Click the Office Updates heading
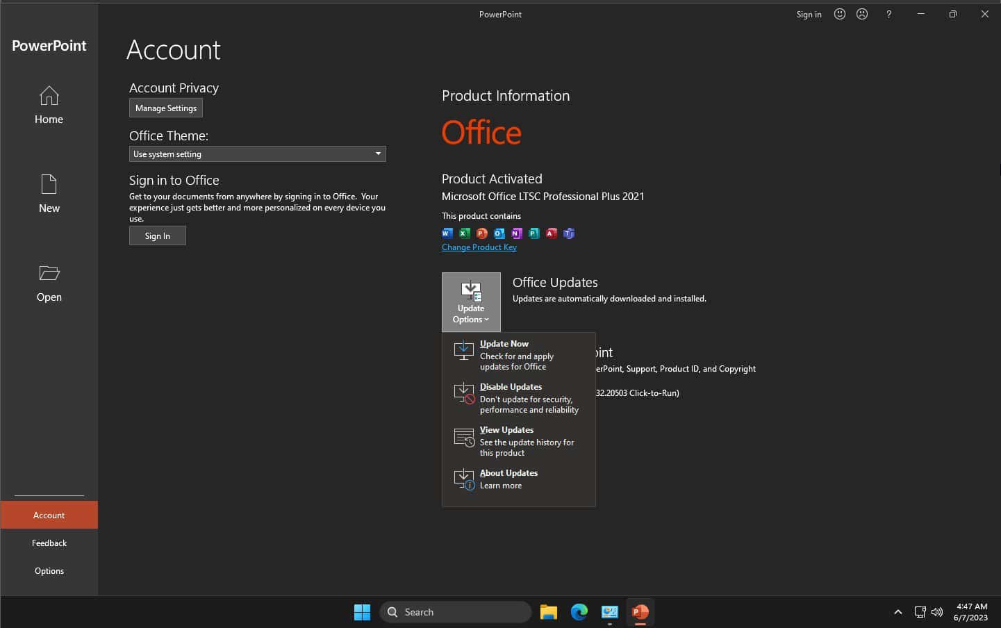This screenshot has width=1001, height=628. 555,283
